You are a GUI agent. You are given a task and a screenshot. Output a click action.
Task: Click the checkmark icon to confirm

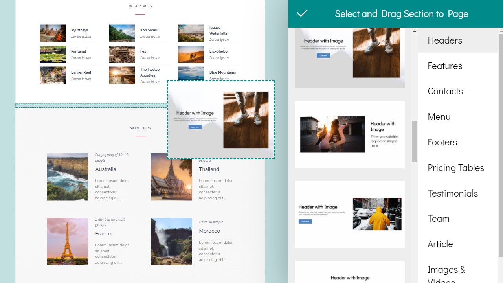(x=302, y=13)
